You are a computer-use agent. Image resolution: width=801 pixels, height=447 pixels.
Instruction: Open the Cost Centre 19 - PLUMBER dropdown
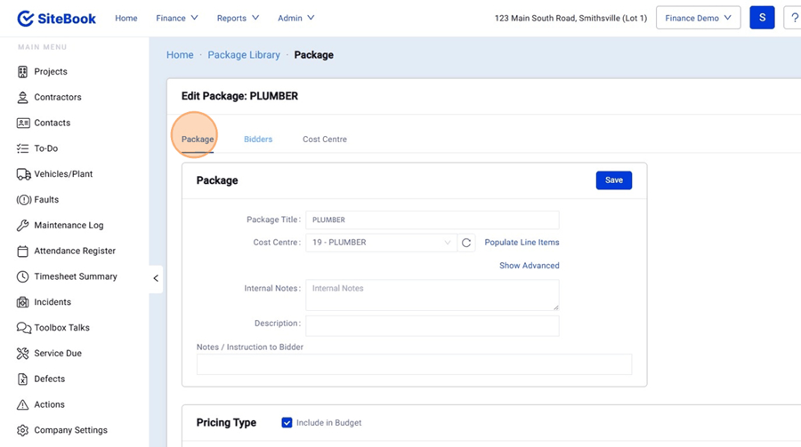click(x=381, y=243)
